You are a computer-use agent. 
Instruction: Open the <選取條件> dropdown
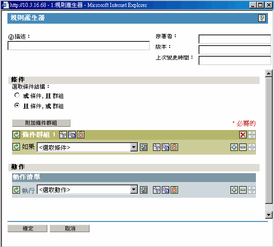pyautogui.click(x=87, y=147)
